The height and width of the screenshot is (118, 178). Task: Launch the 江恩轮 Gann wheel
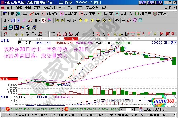point(160,13)
